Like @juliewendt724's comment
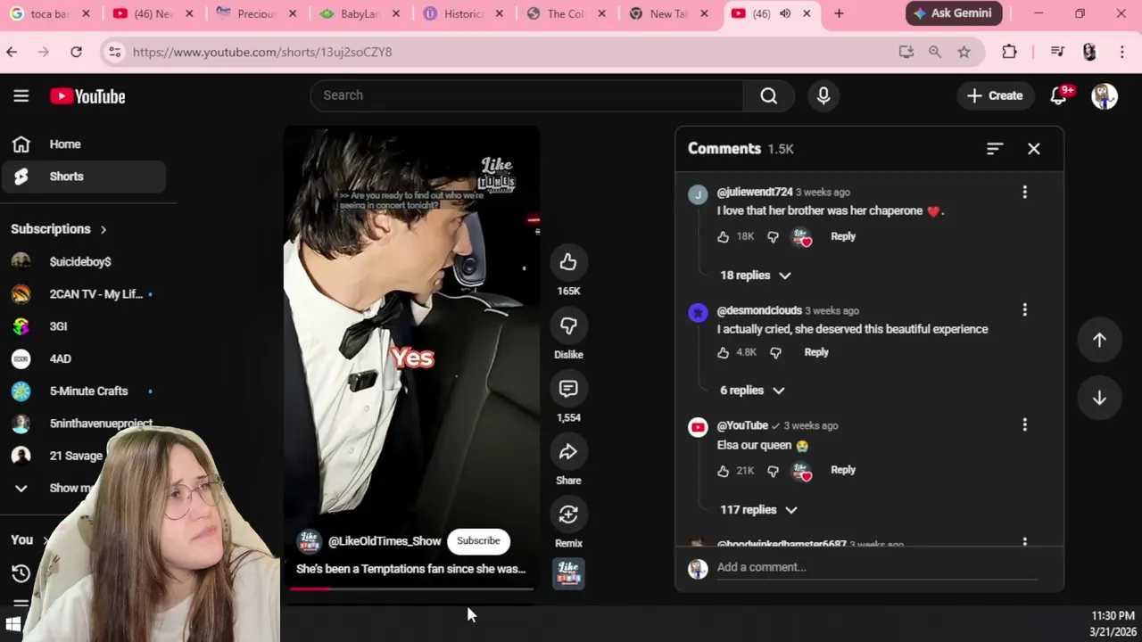The height and width of the screenshot is (642, 1142). click(723, 236)
